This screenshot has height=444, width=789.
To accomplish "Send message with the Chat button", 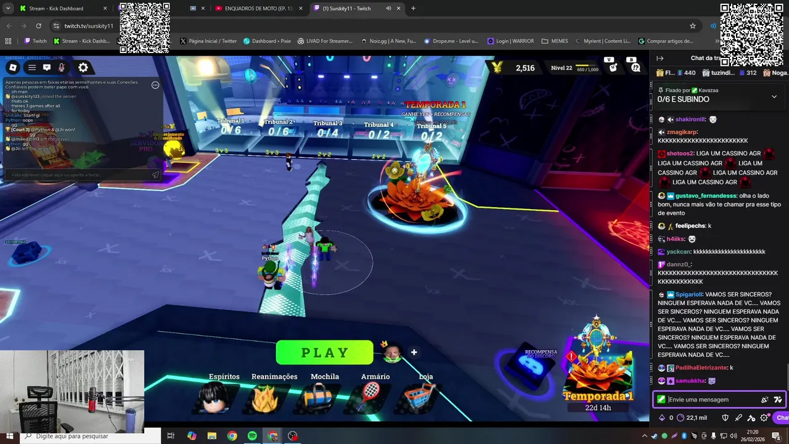I will [782, 417].
